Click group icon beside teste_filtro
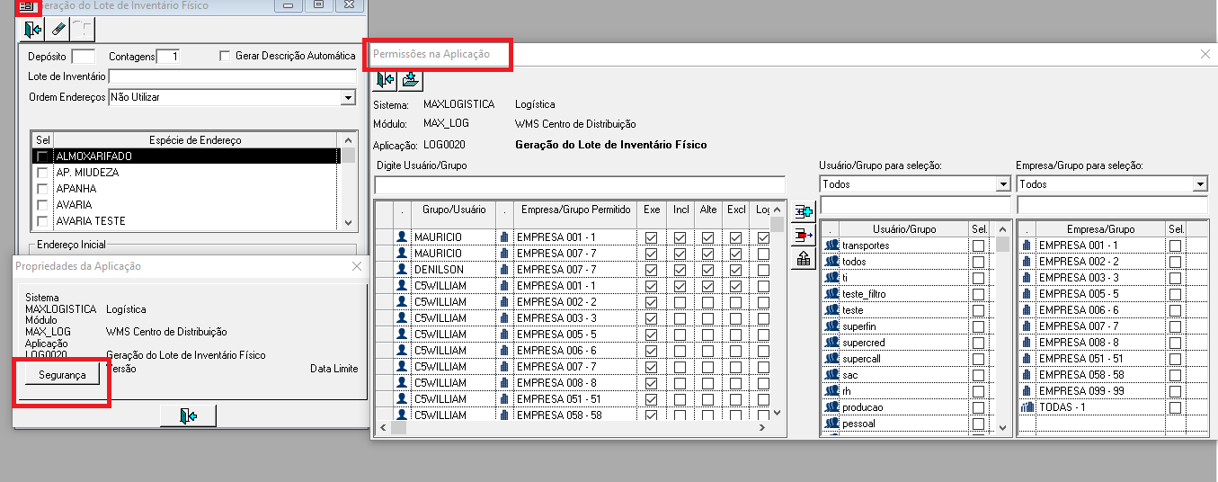 [x=831, y=294]
